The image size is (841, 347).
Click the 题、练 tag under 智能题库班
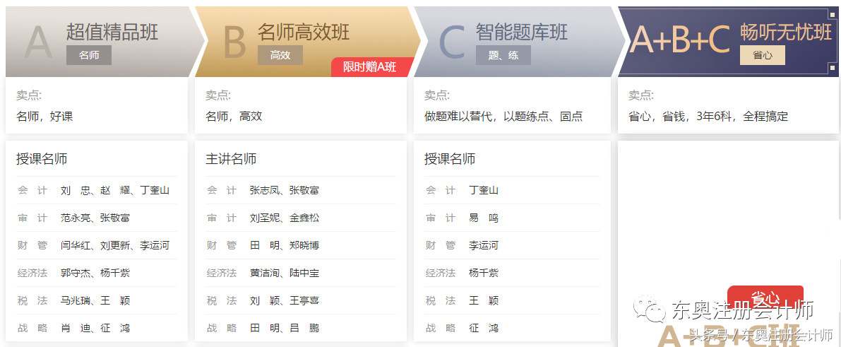coord(503,55)
